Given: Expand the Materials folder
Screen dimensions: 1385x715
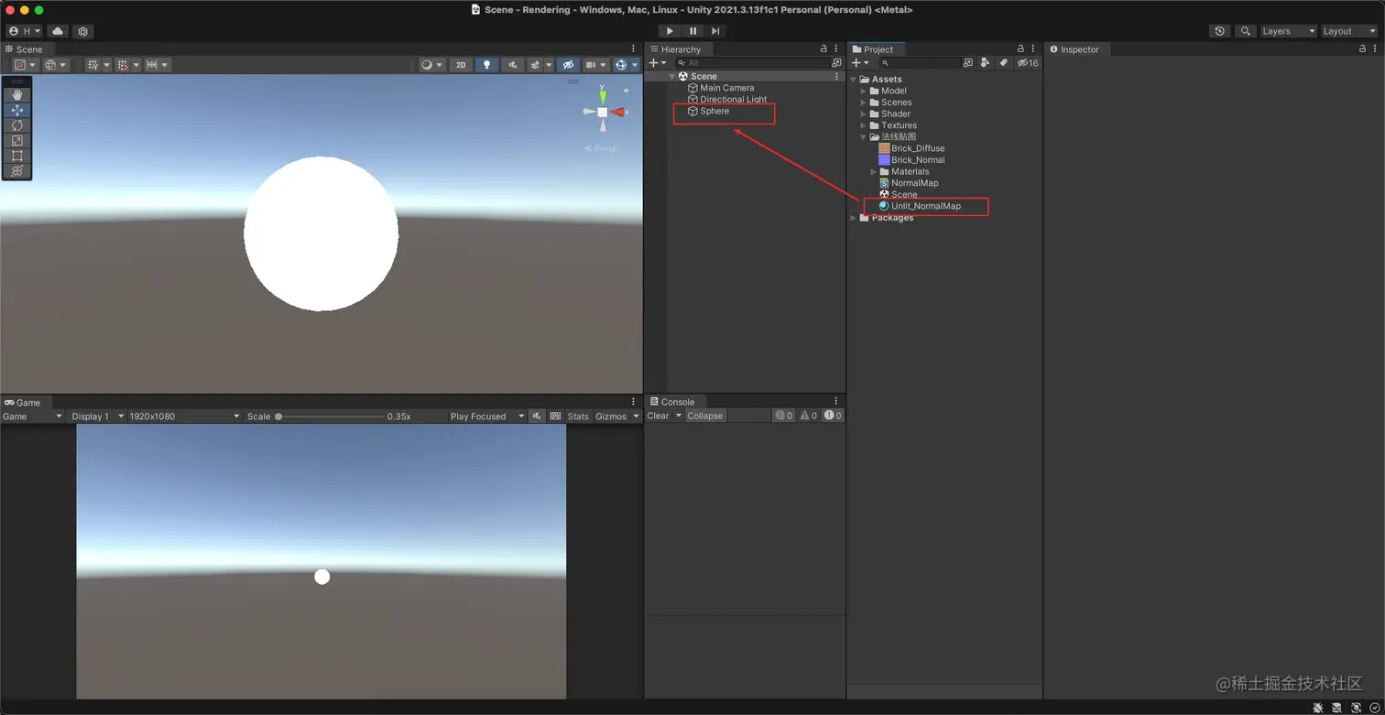Looking at the screenshot, I should pos(874,172).
